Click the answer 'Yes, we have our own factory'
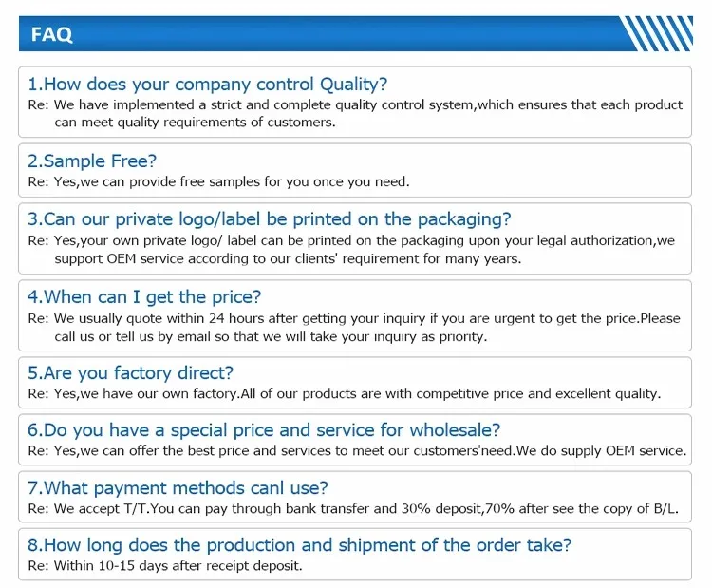The width and height of the screenshot is (712, 588). pyautogui.click(x=344, y=393)
